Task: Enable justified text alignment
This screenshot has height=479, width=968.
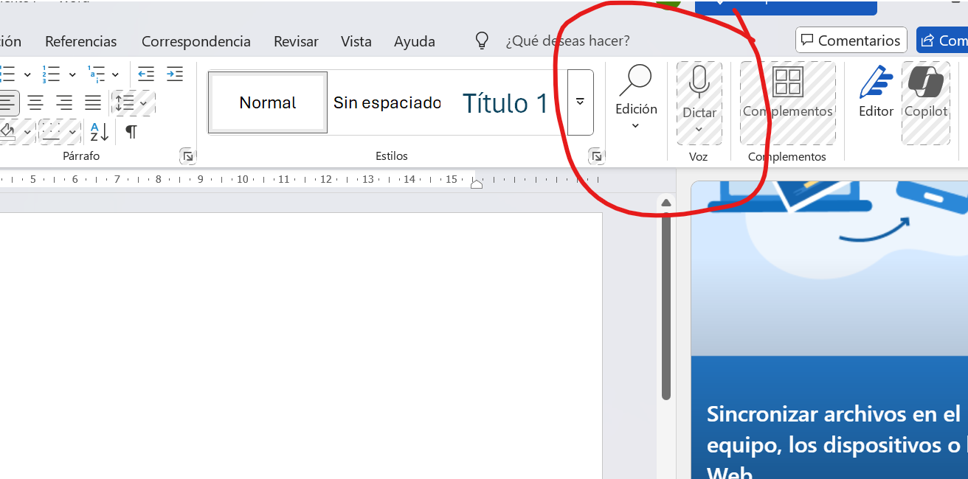Action: click(x=92, y=102)
